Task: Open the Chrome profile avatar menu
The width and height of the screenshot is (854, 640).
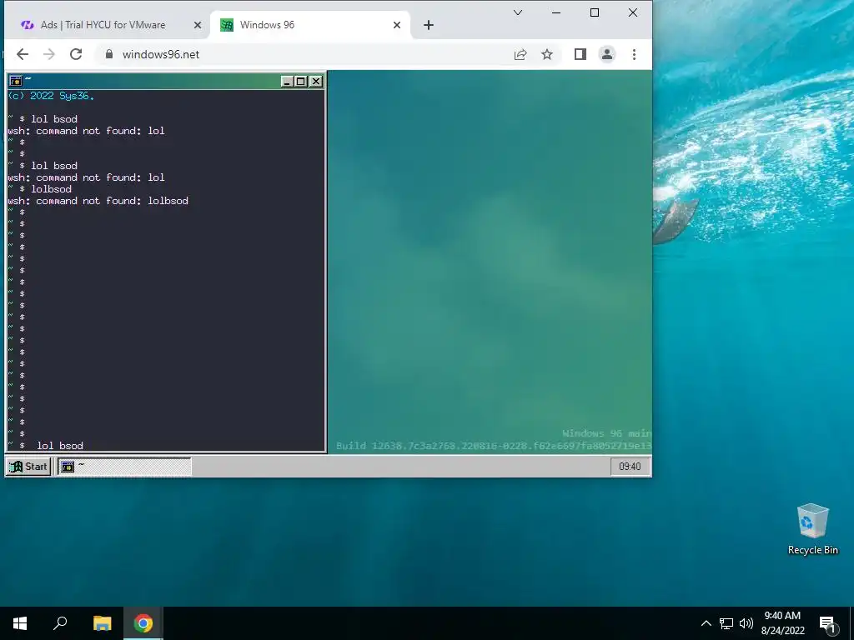Action: coord(607,54)
